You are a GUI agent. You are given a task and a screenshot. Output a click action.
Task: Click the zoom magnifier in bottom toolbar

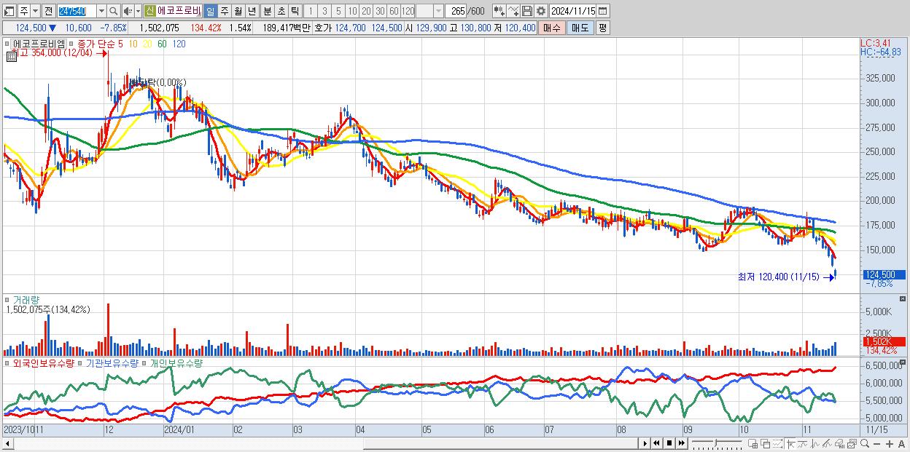coord(865,444)
